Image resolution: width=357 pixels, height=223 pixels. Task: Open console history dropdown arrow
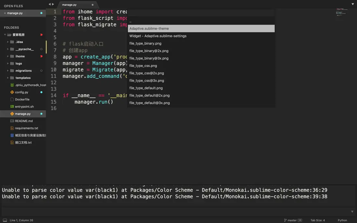point(352,212)
